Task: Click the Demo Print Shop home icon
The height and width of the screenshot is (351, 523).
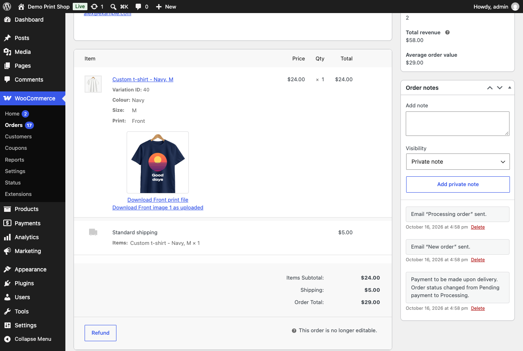Action: click(21, 7)
